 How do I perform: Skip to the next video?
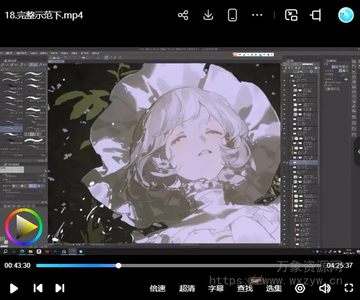pyautogui.click(x=60, y=288)
